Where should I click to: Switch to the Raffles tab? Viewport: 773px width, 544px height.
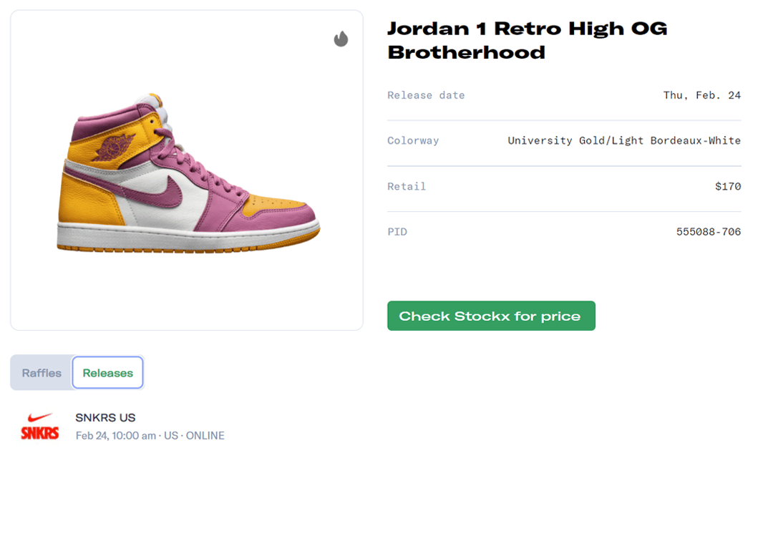tap(42, 373)
